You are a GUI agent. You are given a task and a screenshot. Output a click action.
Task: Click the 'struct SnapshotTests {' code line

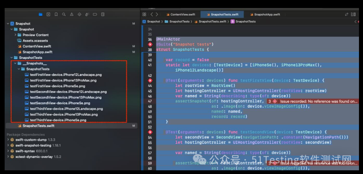pyautogui.click(x=183, y=50)
